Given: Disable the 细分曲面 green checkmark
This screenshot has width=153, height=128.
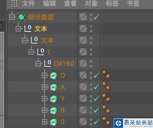Looking at the screenshot, I should pos(97,17).
